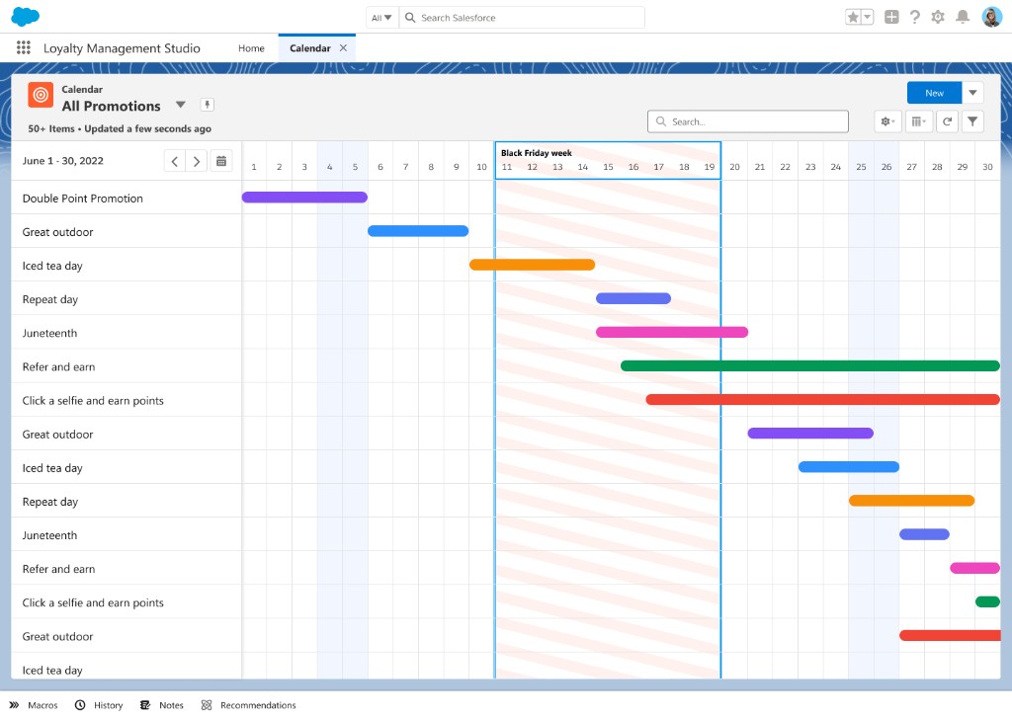
Task: Open the Recommendations utility item
Action: pyautogui.click(x=248, y=705)
